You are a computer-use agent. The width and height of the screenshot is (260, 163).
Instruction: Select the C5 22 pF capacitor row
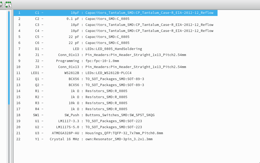[116, 37]
